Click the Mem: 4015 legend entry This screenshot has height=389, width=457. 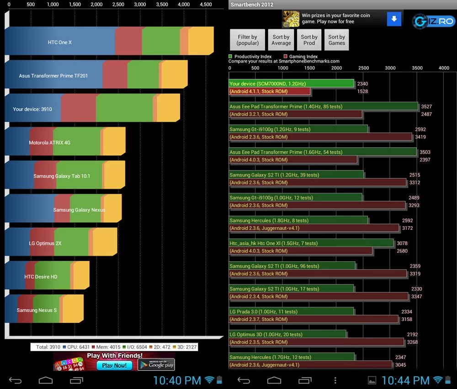click(106, 347)
